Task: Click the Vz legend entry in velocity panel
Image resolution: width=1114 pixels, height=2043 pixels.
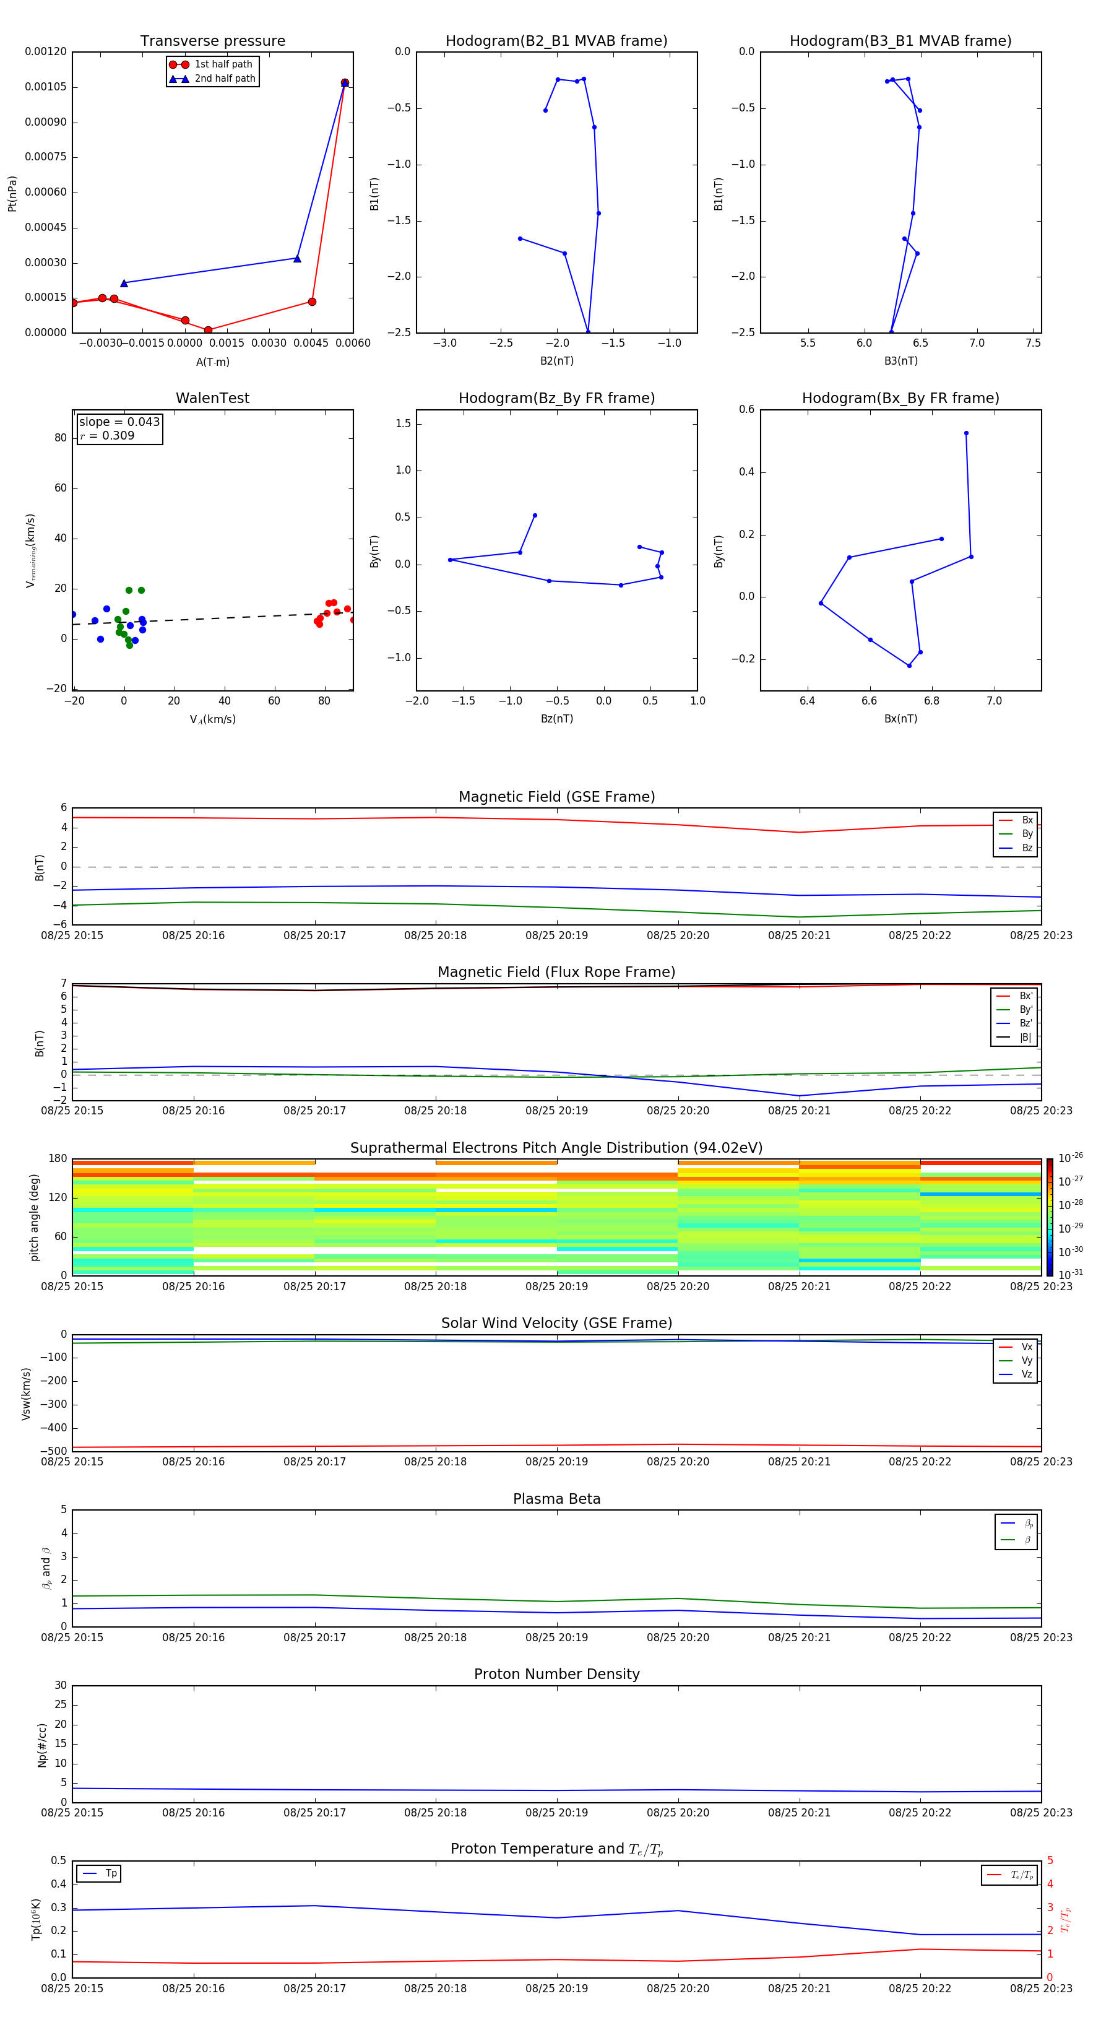Action: [1016, 1374]
